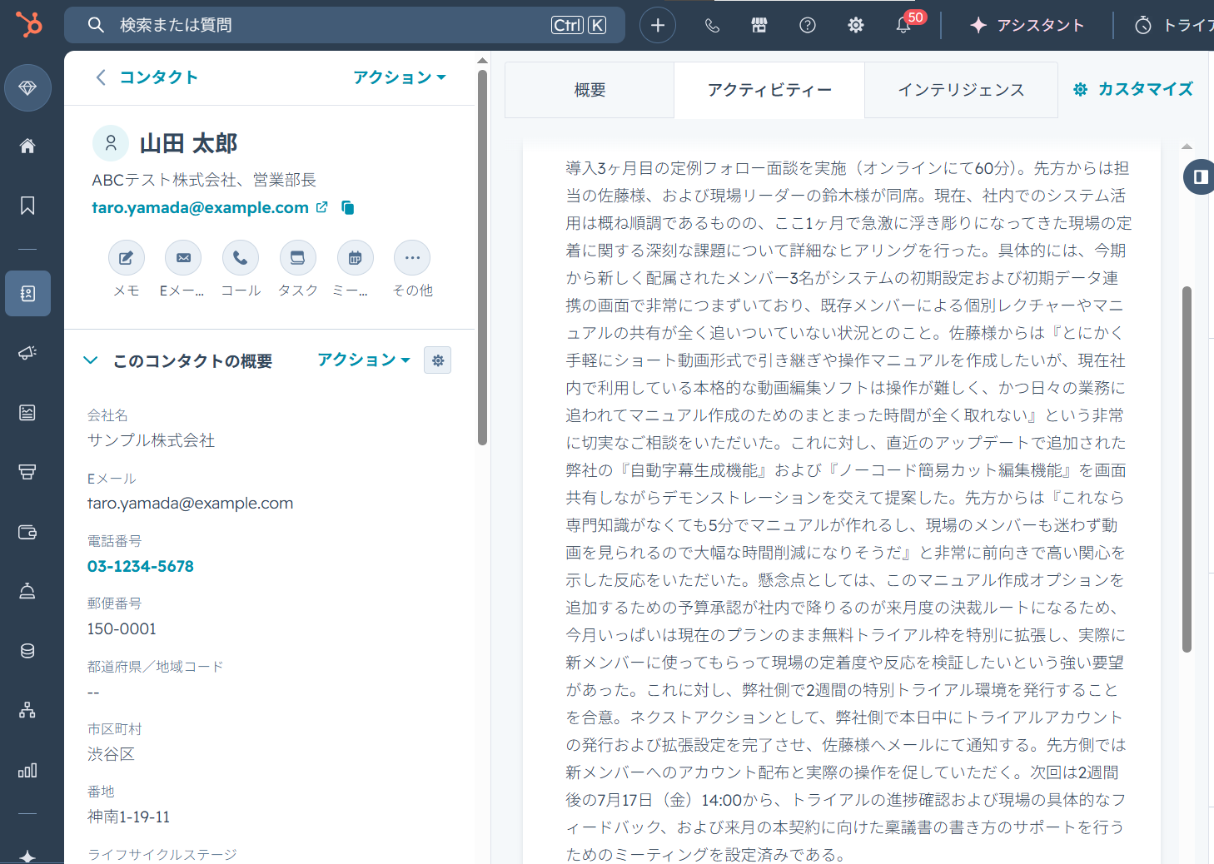The height and width of the screenshot is (864, 1214).
Task: Open CRM contacts icon in left sidebar
Action: (x=27, y=293)
